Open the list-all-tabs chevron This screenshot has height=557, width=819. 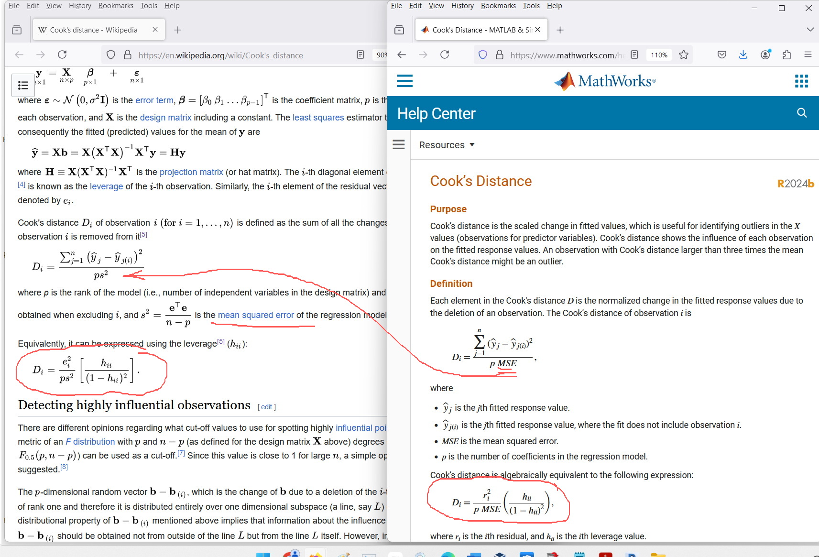[809, 29]
